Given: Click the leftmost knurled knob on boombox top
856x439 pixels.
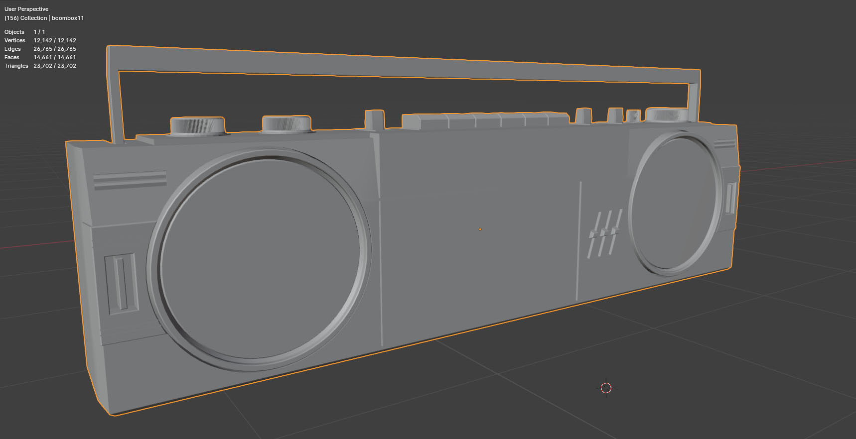Looking at the screenshot, I should 198,125.
